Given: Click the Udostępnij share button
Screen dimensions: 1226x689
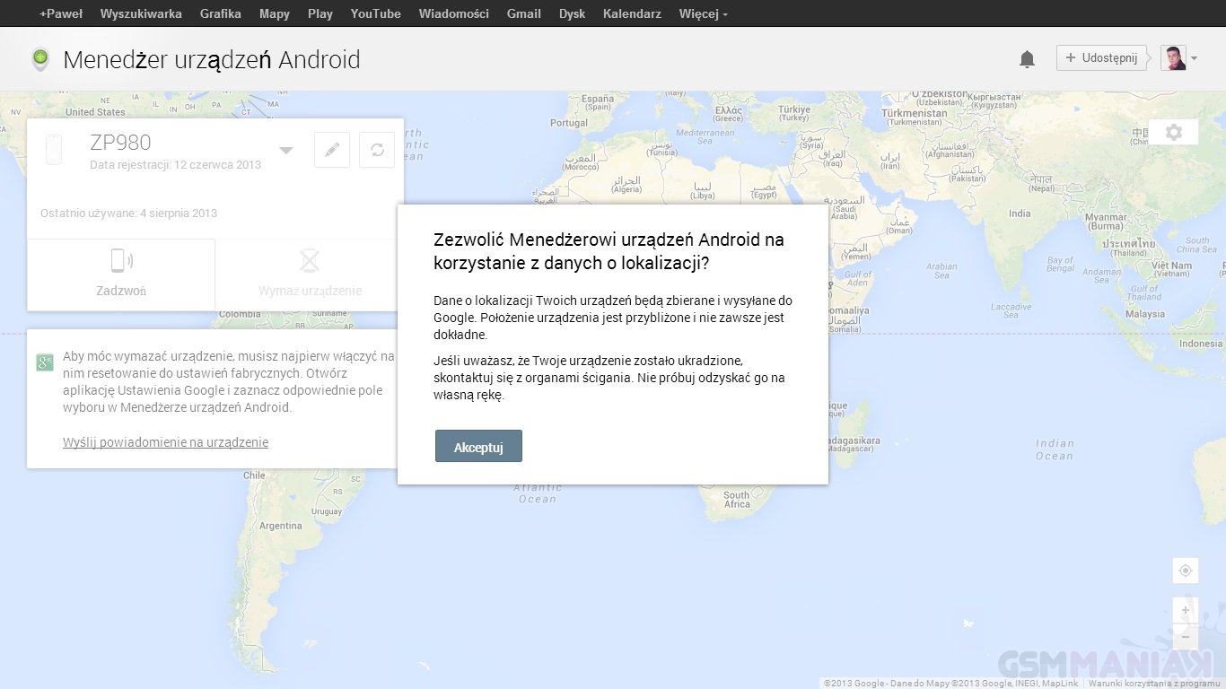Looking at the screenshot, I should [x=1100, y=58].
